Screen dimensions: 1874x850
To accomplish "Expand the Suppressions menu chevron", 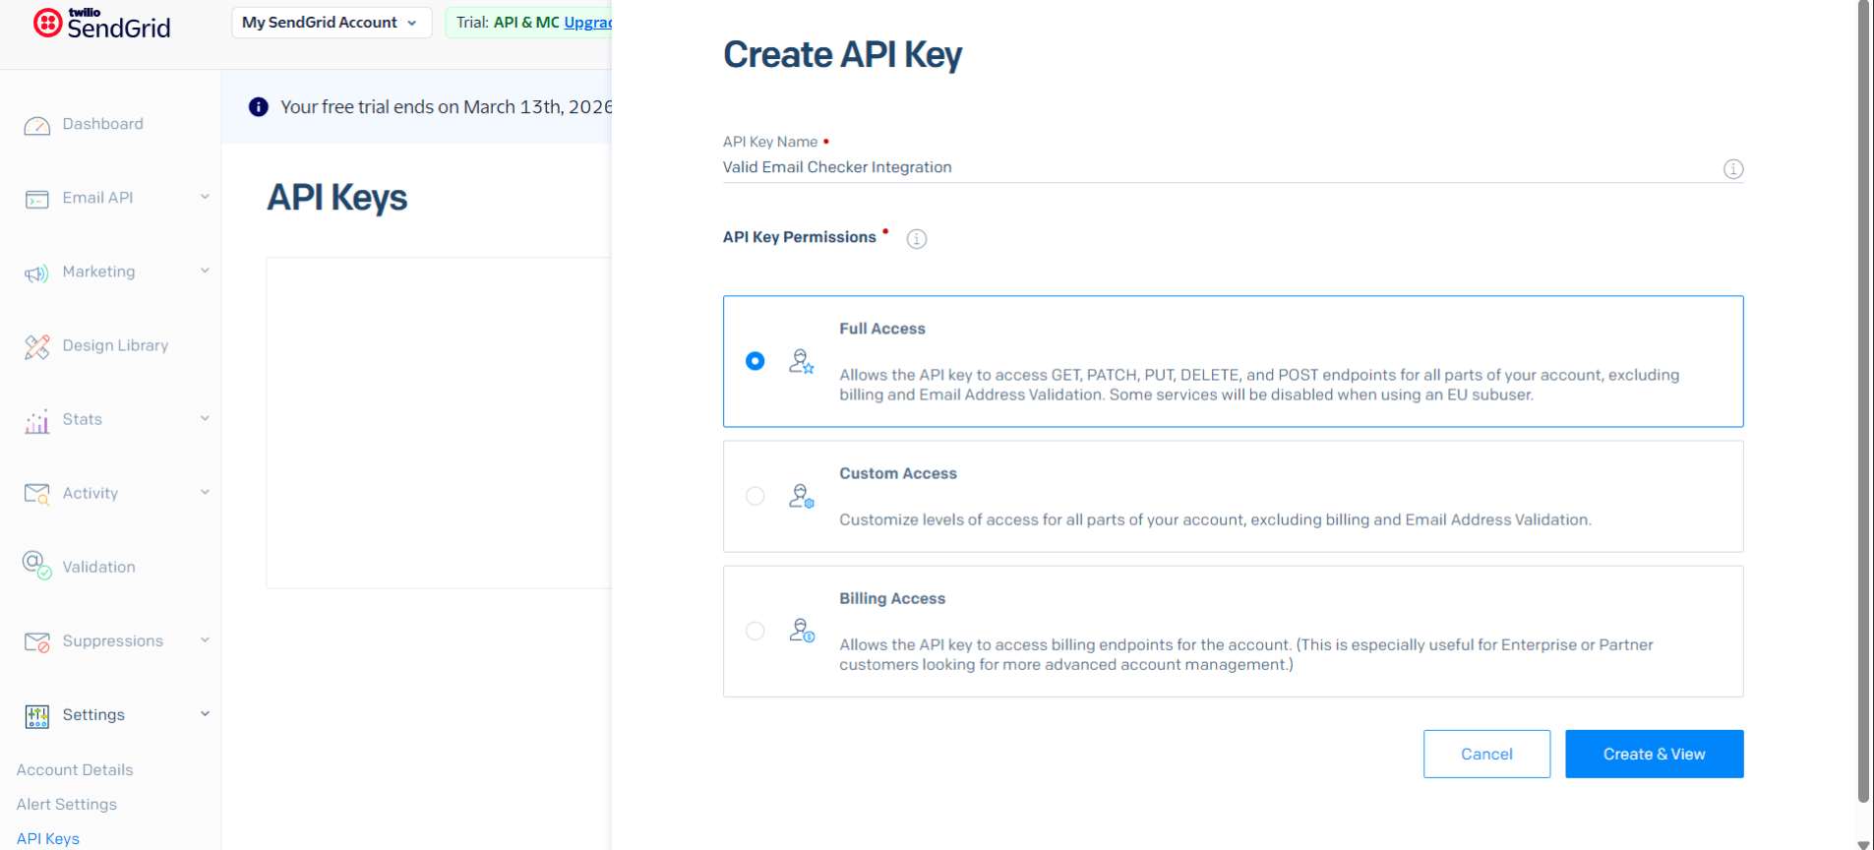I will click(205, 639).
